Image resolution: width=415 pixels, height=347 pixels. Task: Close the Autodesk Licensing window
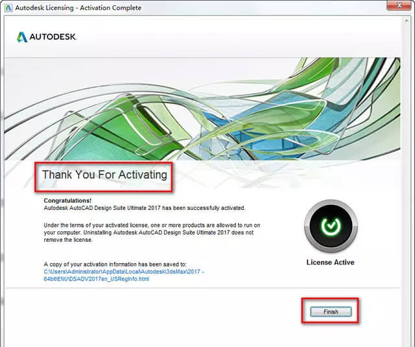[x=399, y=5]
